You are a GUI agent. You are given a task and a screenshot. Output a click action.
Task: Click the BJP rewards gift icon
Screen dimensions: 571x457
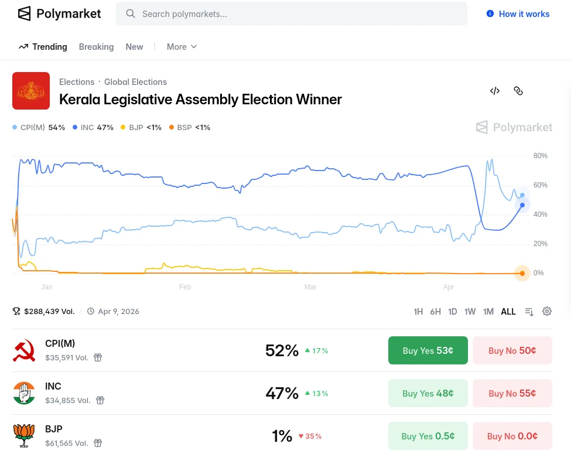(98, 443)
